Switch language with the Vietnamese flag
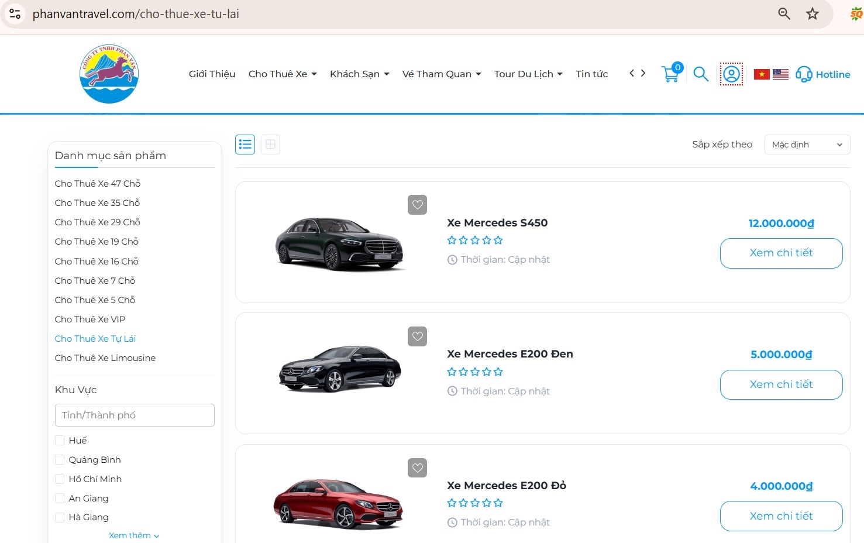 pos(761,74)
